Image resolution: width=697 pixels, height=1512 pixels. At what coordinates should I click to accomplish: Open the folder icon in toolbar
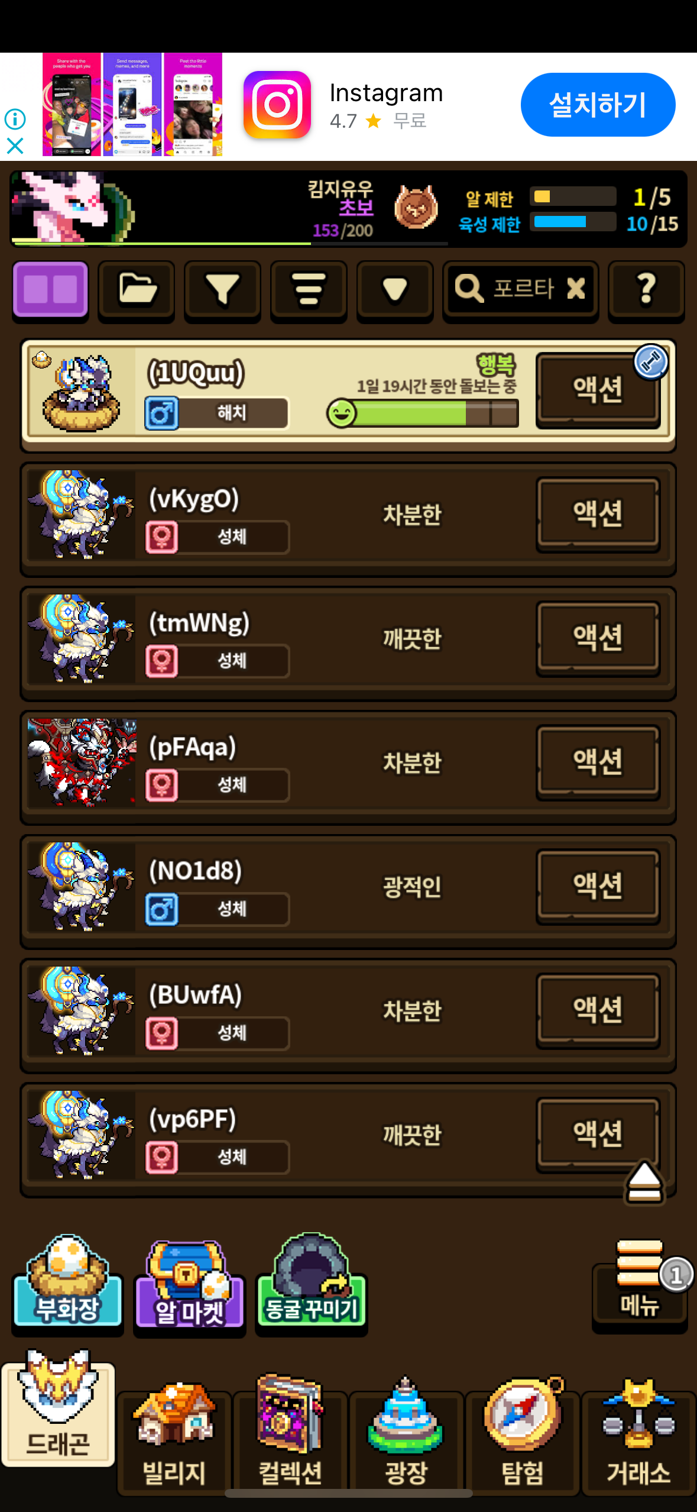137,290
